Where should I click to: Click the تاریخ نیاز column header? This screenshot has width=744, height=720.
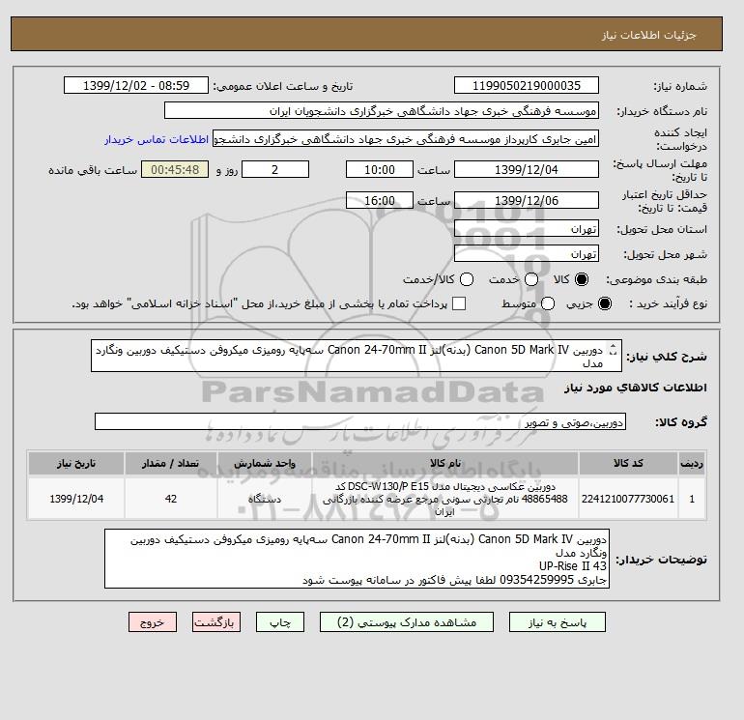(76, 463)
